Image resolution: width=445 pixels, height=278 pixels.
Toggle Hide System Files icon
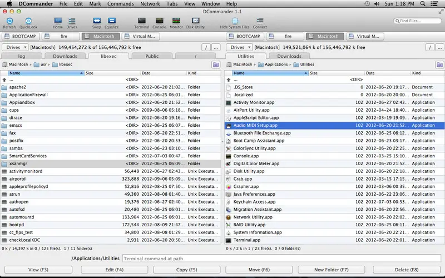coord(235,21)
